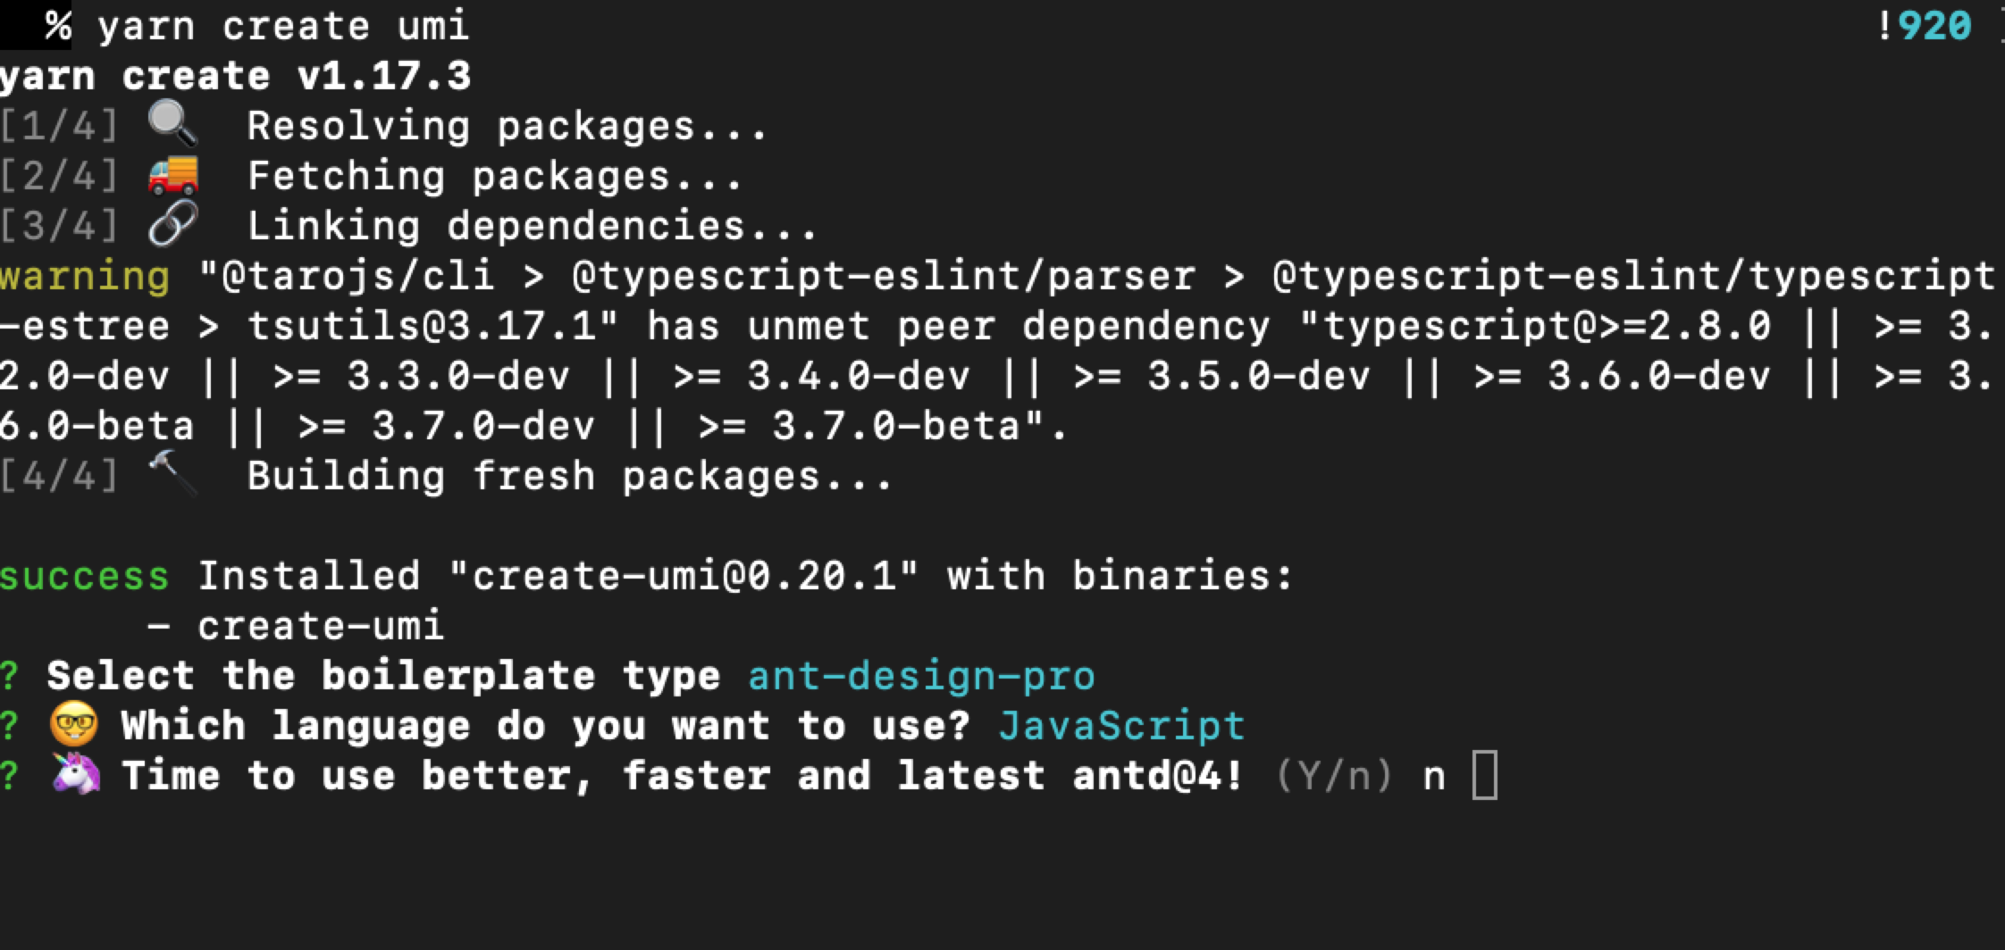
Task: Click the block cursor after n
Action: tap(1485, 775)
